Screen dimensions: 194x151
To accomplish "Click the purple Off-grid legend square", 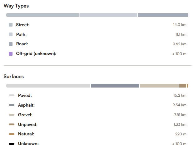I will (11, 54).
